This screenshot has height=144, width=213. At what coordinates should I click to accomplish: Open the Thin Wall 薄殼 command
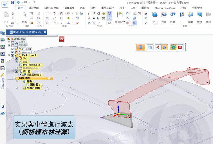(208, 17)
